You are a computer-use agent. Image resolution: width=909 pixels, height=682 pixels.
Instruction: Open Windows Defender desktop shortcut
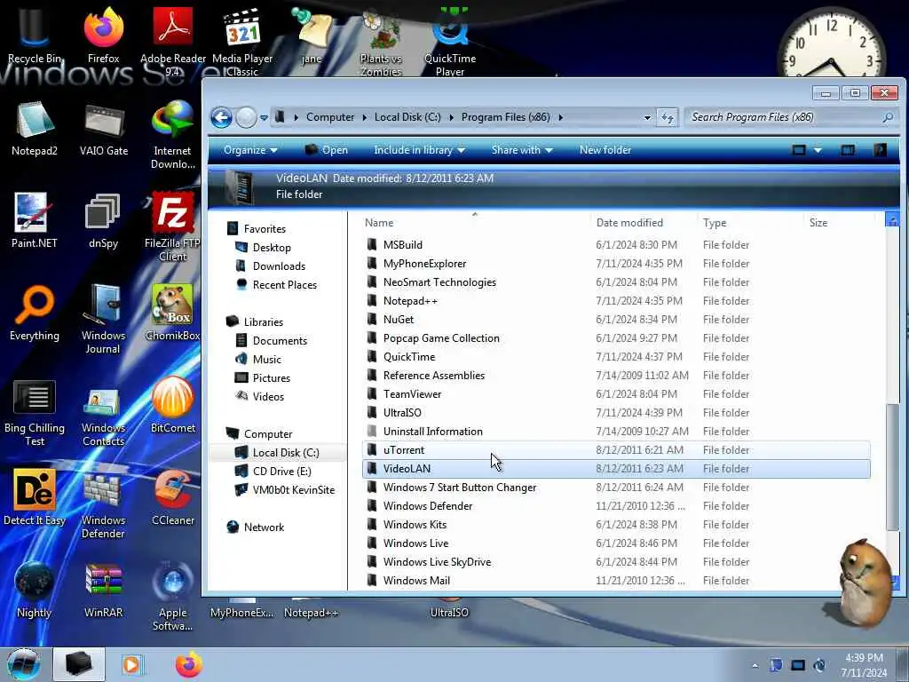tap(103, 504)
